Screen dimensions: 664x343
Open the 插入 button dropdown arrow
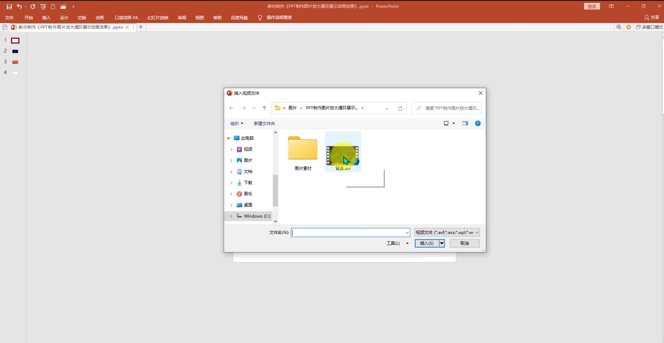(441, 243)
